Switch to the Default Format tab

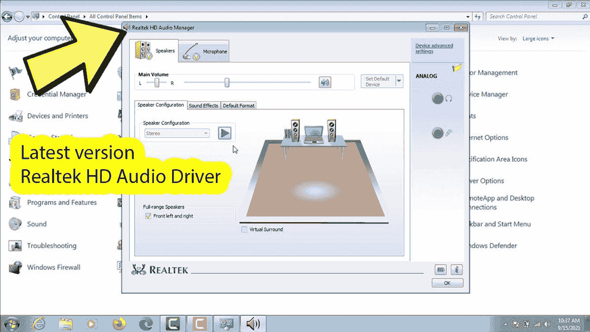[239, 105]
